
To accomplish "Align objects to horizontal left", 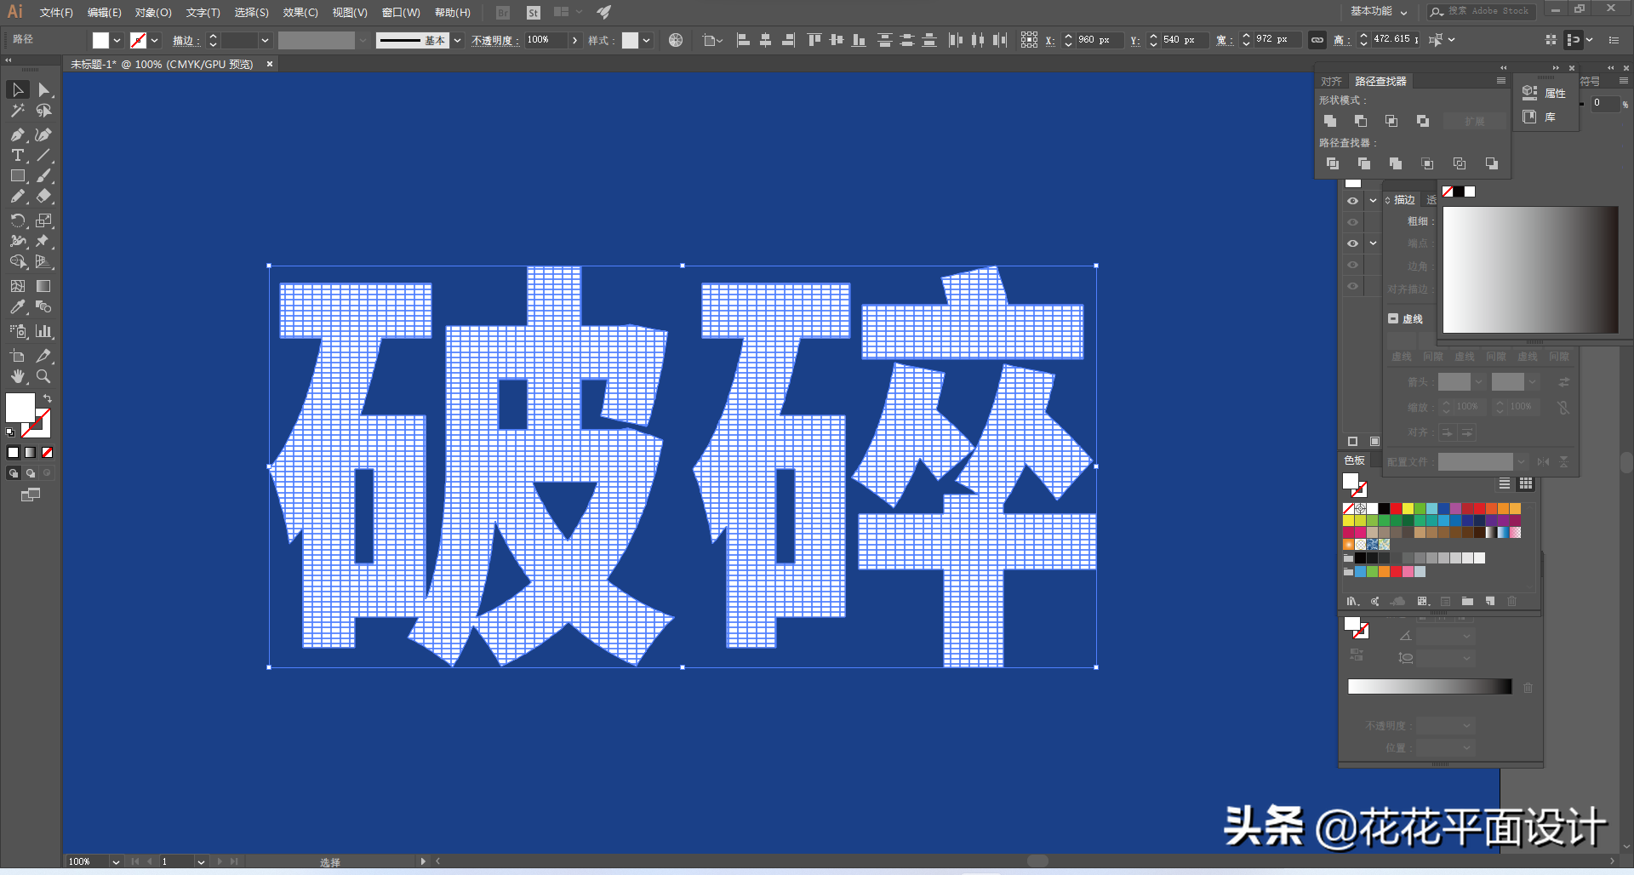I will pos(743,40).
